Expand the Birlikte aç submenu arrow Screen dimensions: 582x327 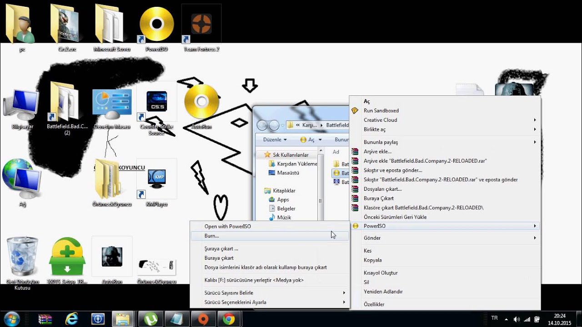click(x=535, y=129)
